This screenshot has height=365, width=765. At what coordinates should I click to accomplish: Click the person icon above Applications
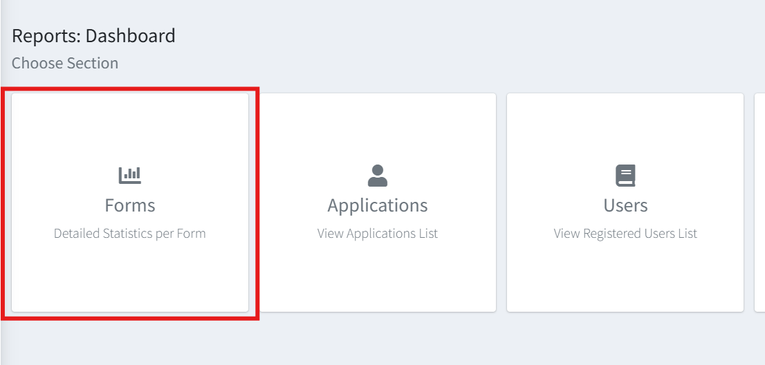(x=378, y=176)
